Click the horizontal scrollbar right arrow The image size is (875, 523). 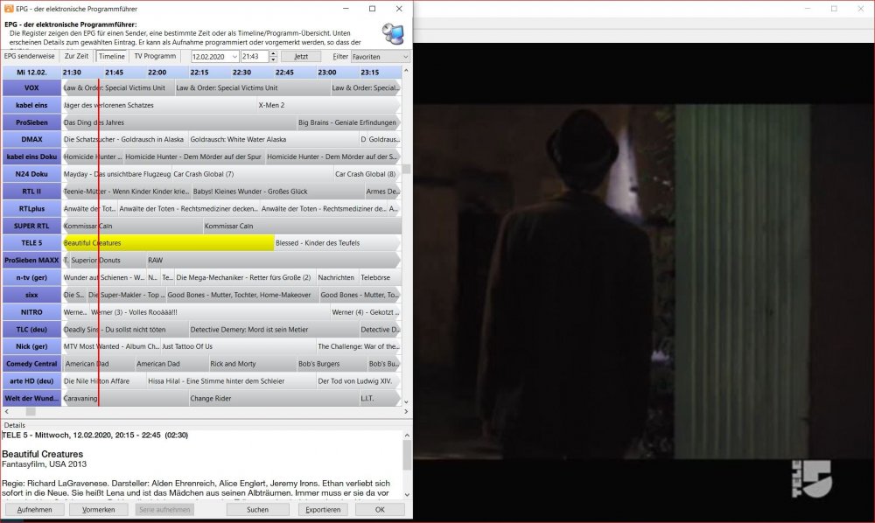(406, 411)
